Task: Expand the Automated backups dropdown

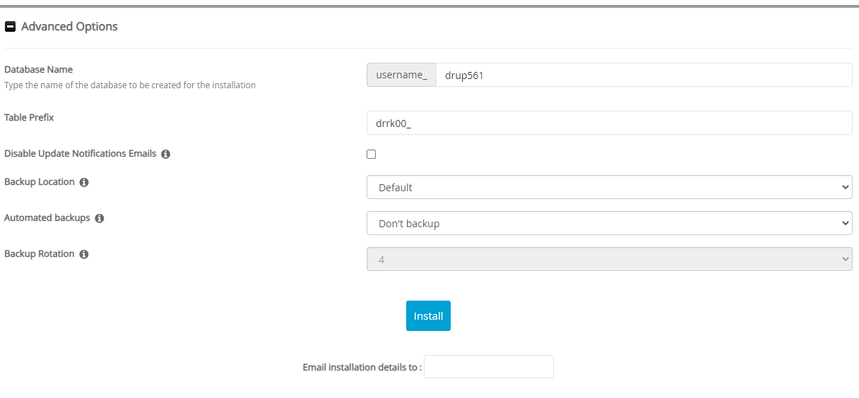Action: [x=609, y=224]
